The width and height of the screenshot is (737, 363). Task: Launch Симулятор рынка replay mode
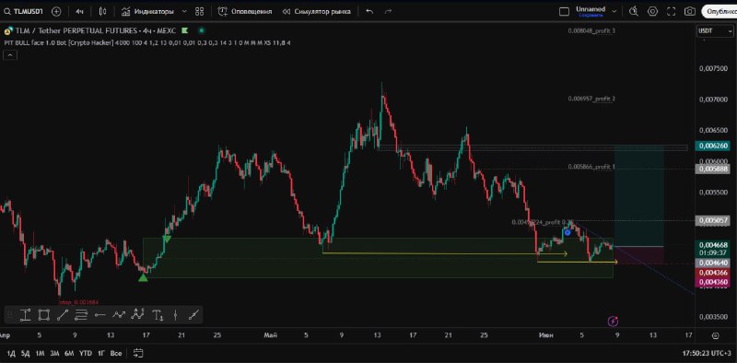pos(316,11)
